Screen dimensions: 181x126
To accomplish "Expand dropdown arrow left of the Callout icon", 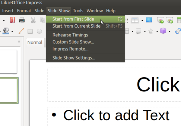I will coord(133,31).
